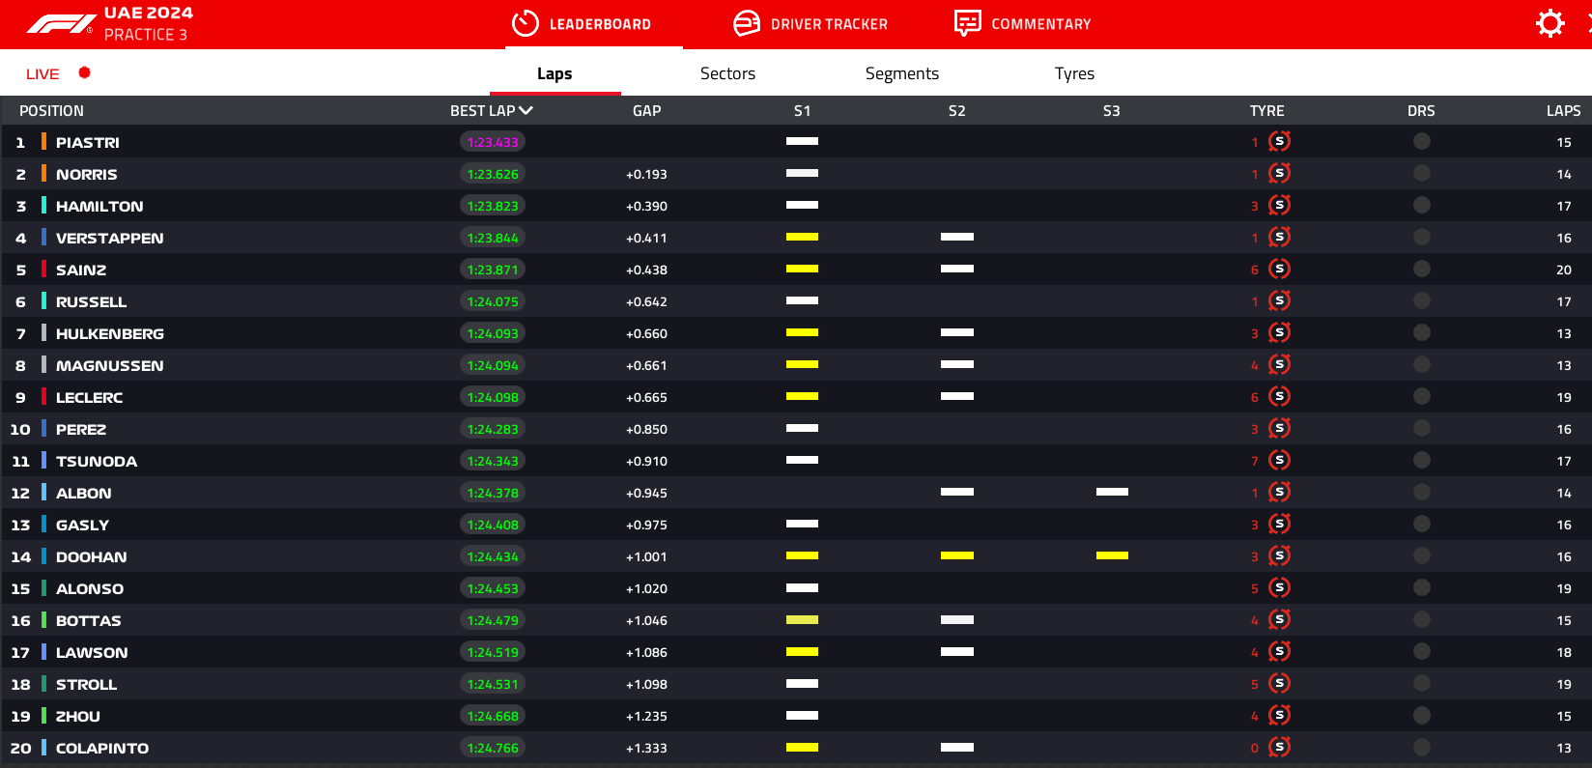Screen dimensions: 1592x768
Task: Click Tsunoda's soft tyre icon
Action: tap(1279, 460)
